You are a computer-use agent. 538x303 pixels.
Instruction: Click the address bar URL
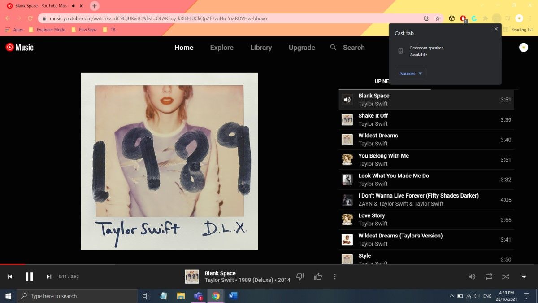(158, 18)
